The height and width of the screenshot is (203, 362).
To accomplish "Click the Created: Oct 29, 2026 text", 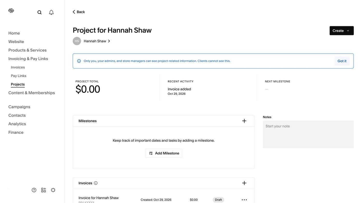I will click(x=156, y=200).
